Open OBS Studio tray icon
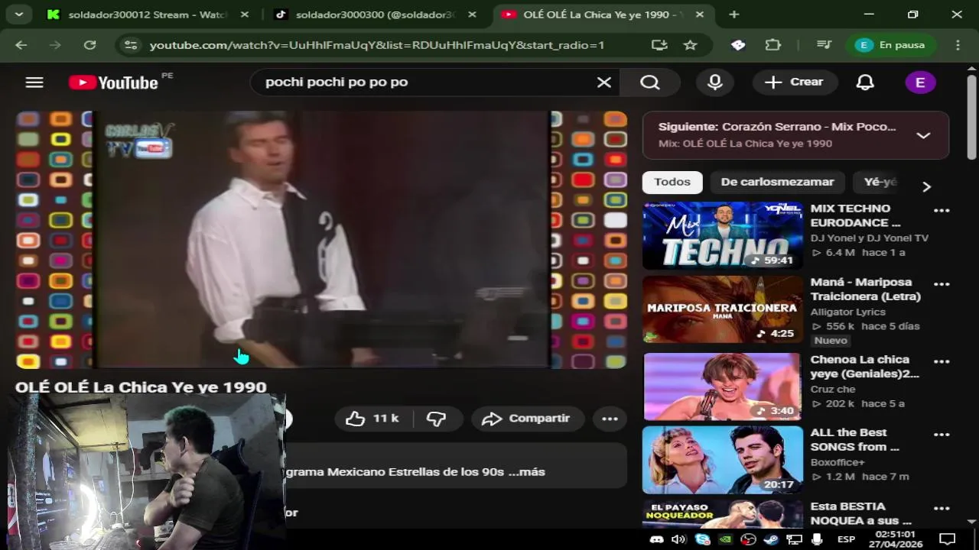The height and width of the screenshot is (550, 979). tap(748, 539)
